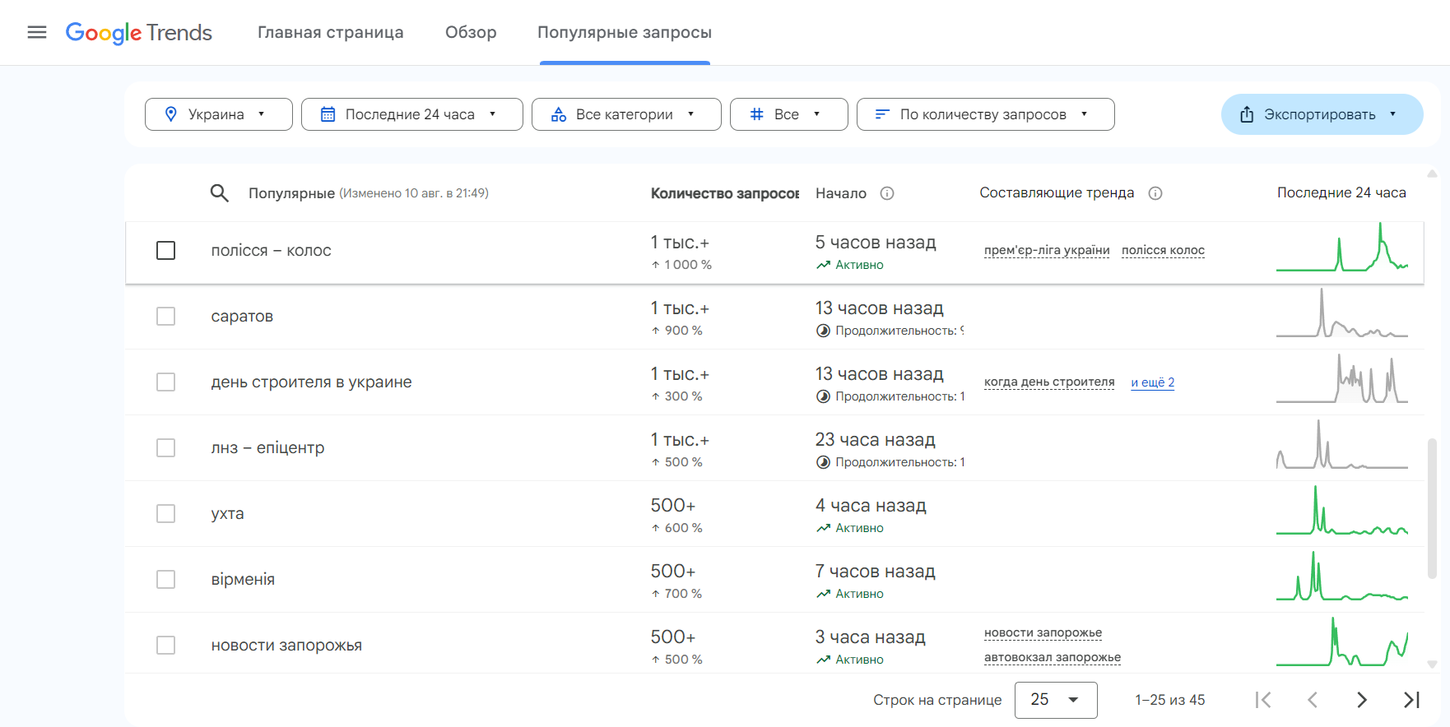Screen dimensions: 1450x727
Task: Click the Количество запросов column header
Action: 725,193
